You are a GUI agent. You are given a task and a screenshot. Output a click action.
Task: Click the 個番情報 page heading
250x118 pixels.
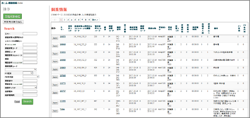[59, 10]
